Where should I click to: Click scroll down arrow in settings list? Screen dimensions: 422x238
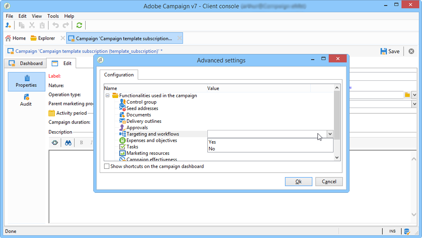click(337, 158)
